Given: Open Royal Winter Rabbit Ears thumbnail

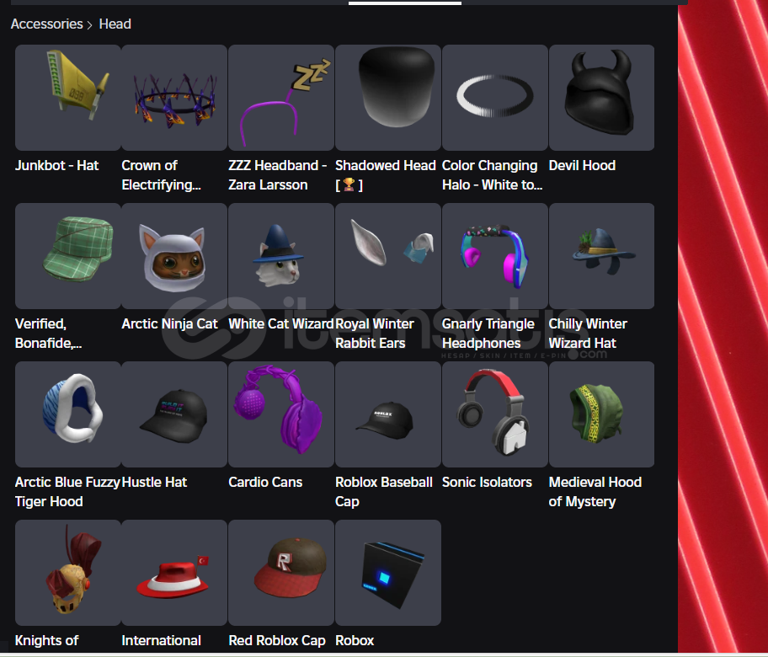Looking at the screenshot, I should point(388,256).
